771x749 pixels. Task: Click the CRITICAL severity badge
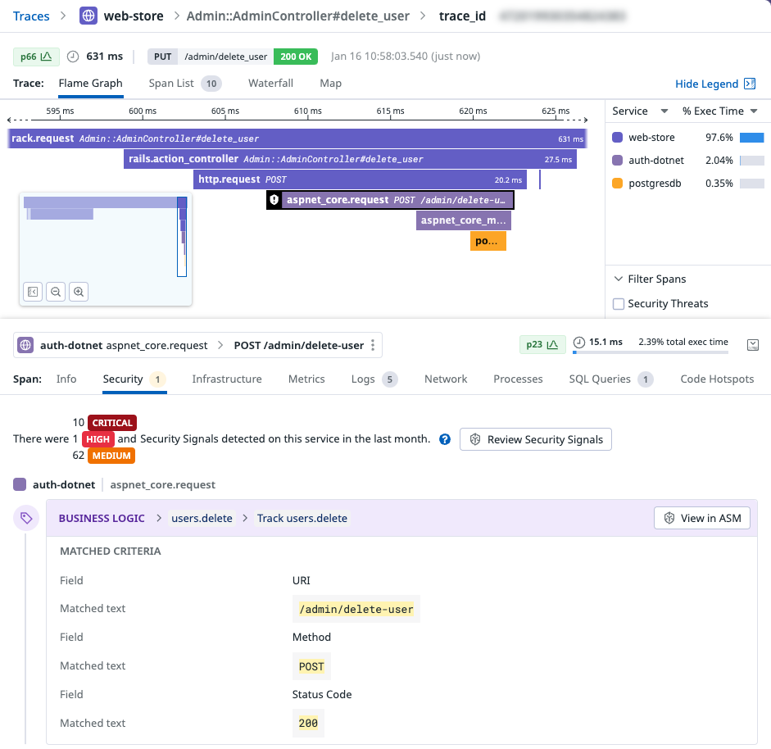[x=112, y=423]
